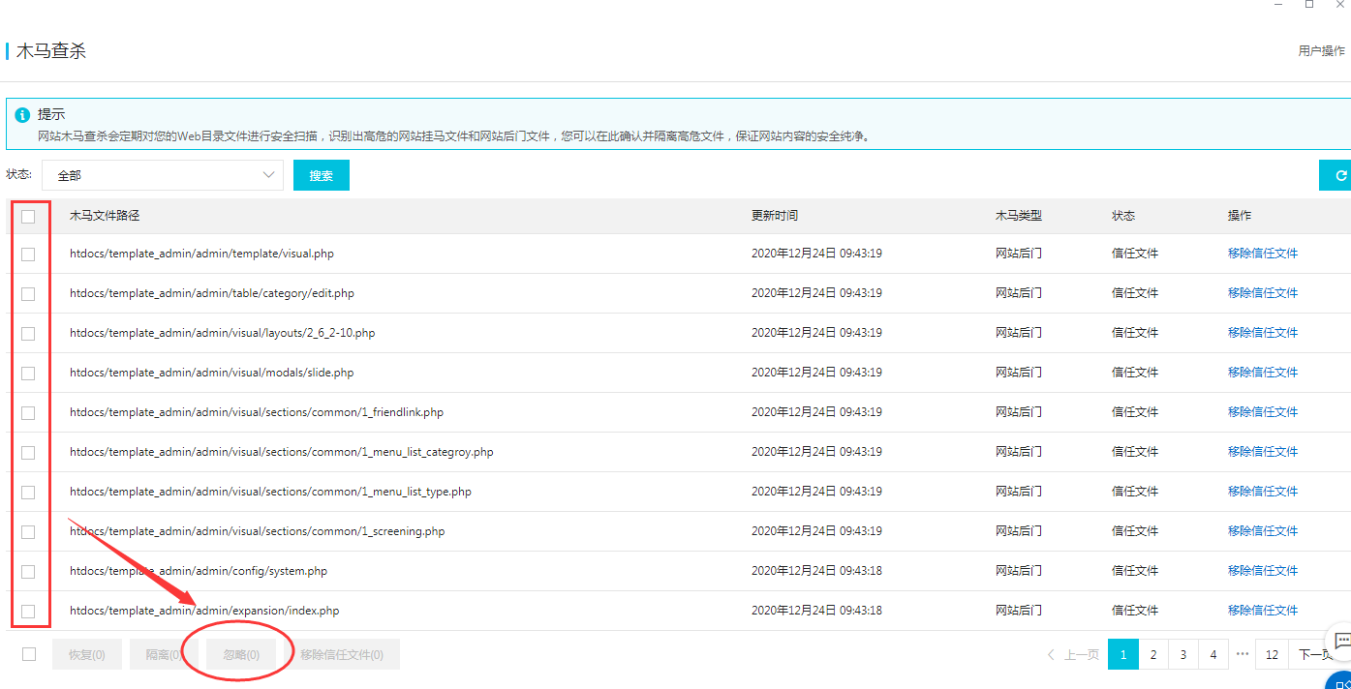1351x689 pixels.
Task: Open 用户操作 menu at top right
Action: click(x=1321, y=51)
